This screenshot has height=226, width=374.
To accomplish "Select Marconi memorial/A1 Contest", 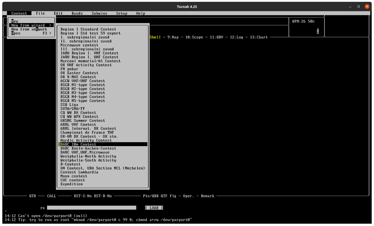I will coord(103,61).
